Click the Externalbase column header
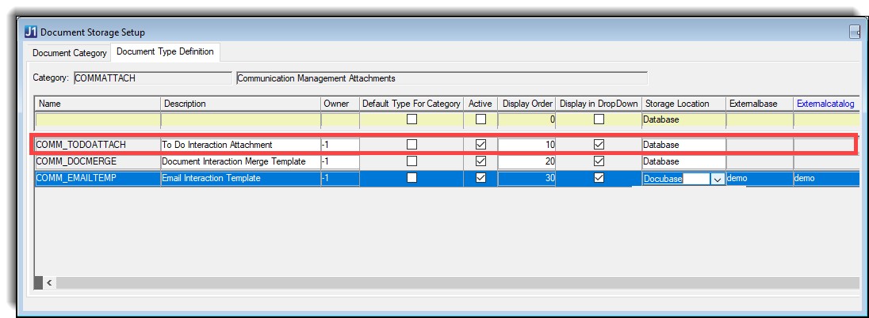The image size is (869, 318). click(x=760, y=104)
